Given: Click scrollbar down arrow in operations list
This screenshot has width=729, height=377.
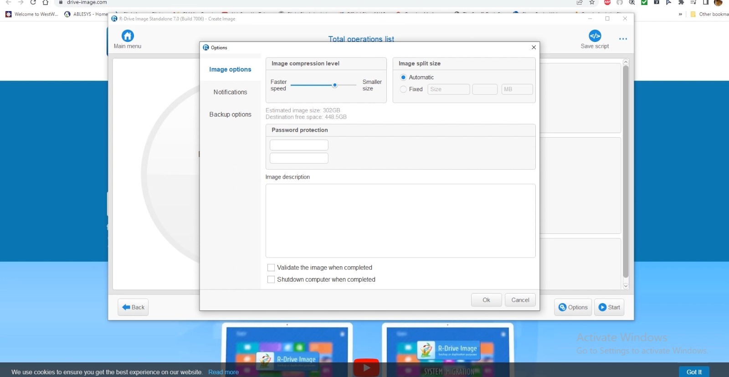Looking at the screenshot, I should (626, 286).
